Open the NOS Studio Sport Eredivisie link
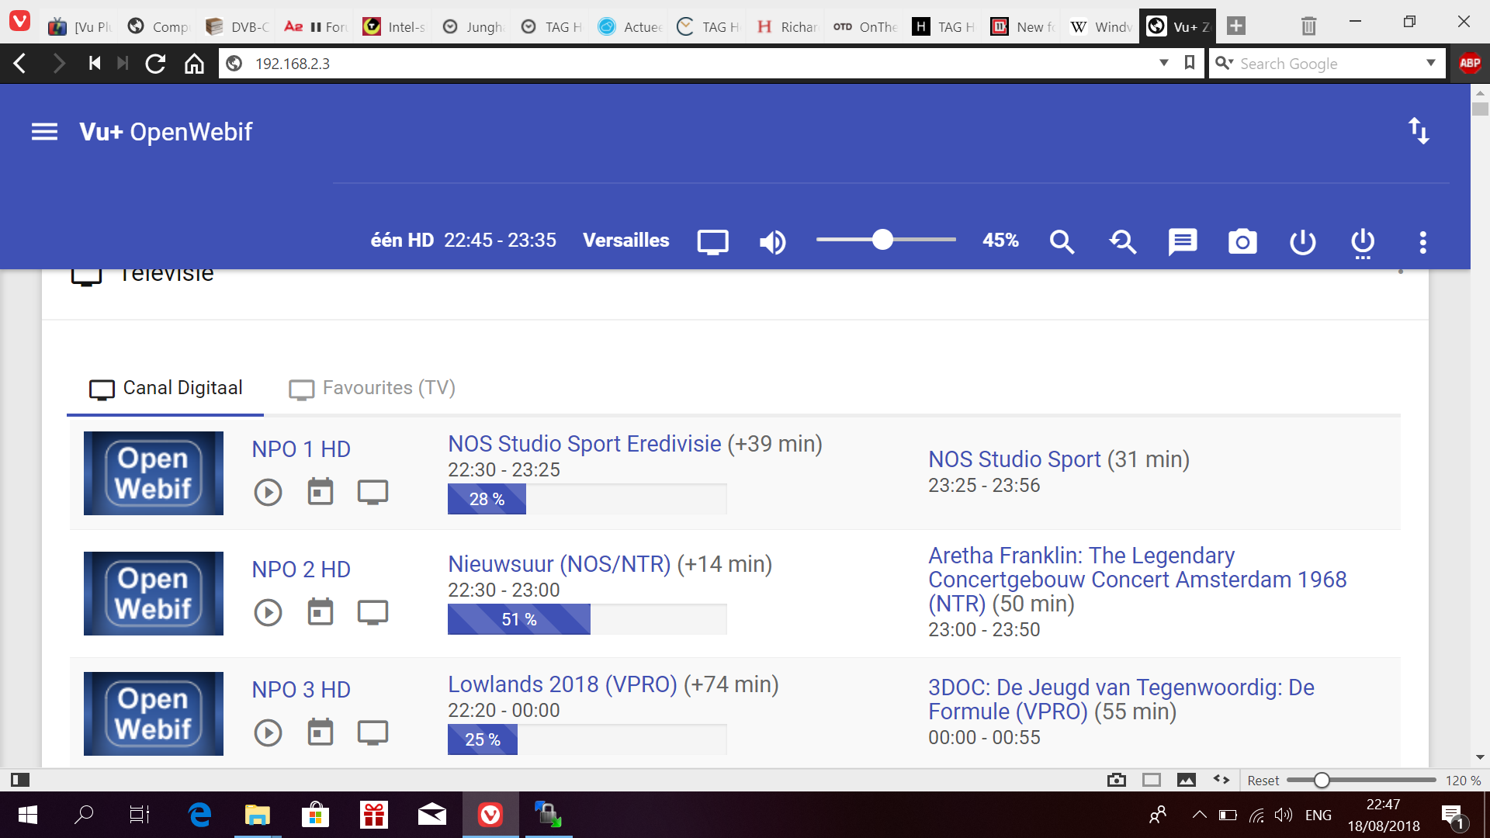 [x=584, y=444]
